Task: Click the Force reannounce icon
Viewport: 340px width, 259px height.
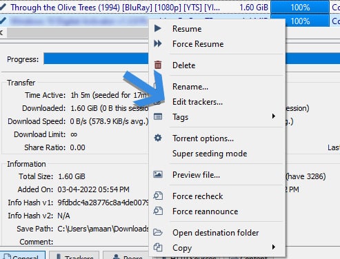Action: (158, 211)
